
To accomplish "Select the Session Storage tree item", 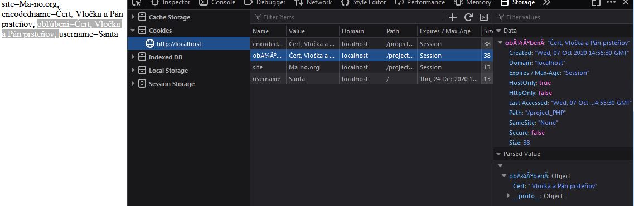I will 171,84.
